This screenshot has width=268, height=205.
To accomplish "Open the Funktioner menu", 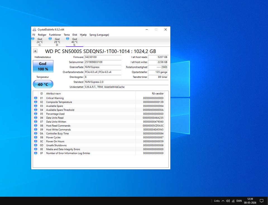I will pos(55,35).
